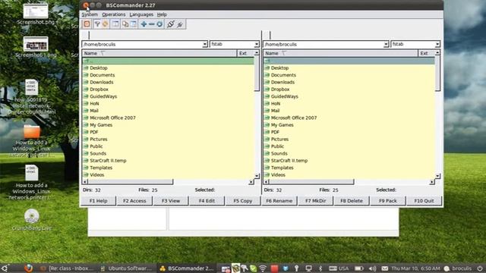Screen dimensions: 486x273
Task: Click the filter funnel toolbar icon
Action: (97, 24)
